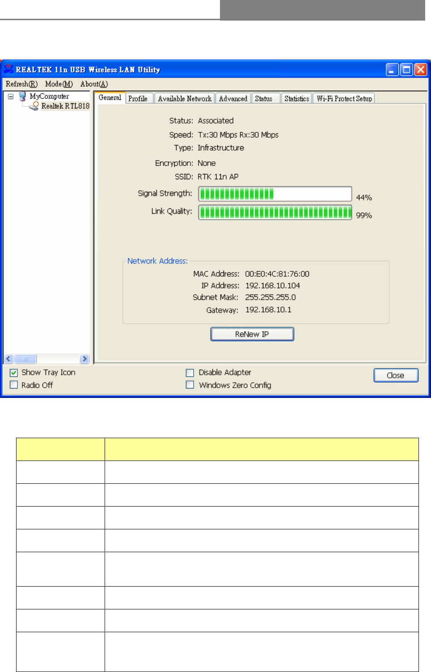This screenshot has height=672, width=431.
Task: Select the Realtek RTL818 adapter icon
Action: pos(34,106)
